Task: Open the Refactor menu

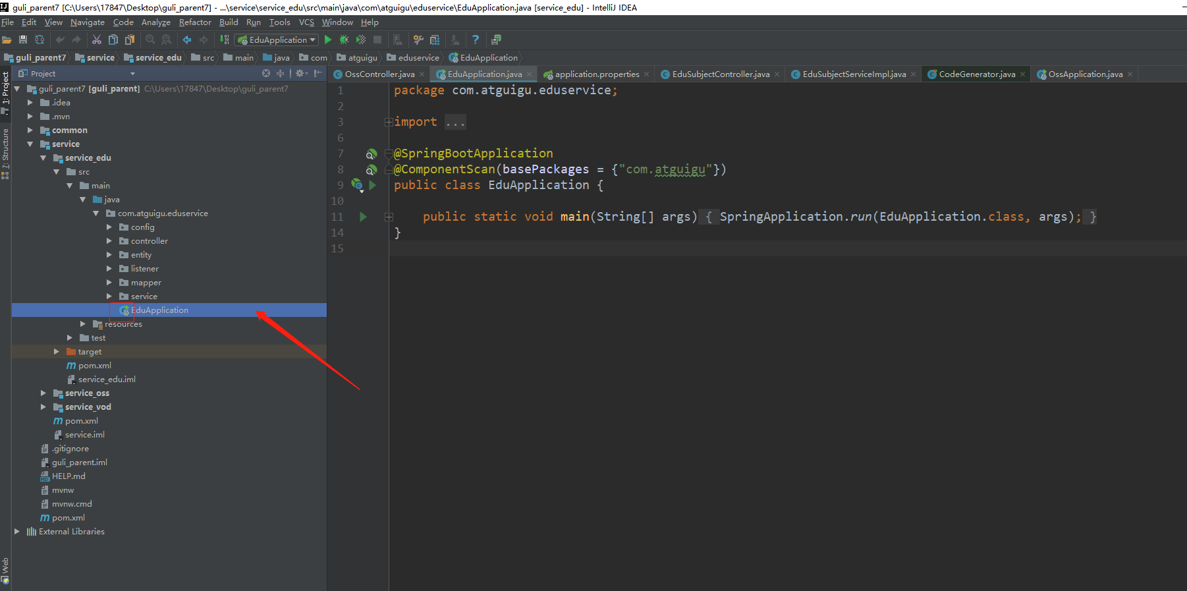Action: click(195, 22)
